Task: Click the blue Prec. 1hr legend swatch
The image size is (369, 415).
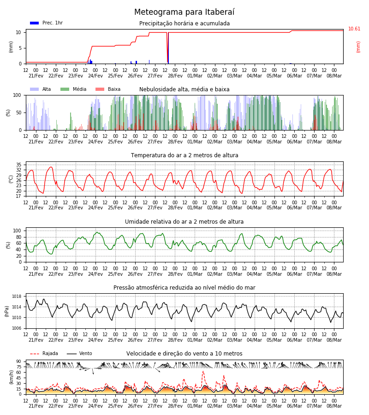Action: tap(35, 23)
